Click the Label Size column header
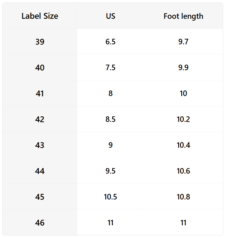Screen dimensions: 225x237 point(40,16)
